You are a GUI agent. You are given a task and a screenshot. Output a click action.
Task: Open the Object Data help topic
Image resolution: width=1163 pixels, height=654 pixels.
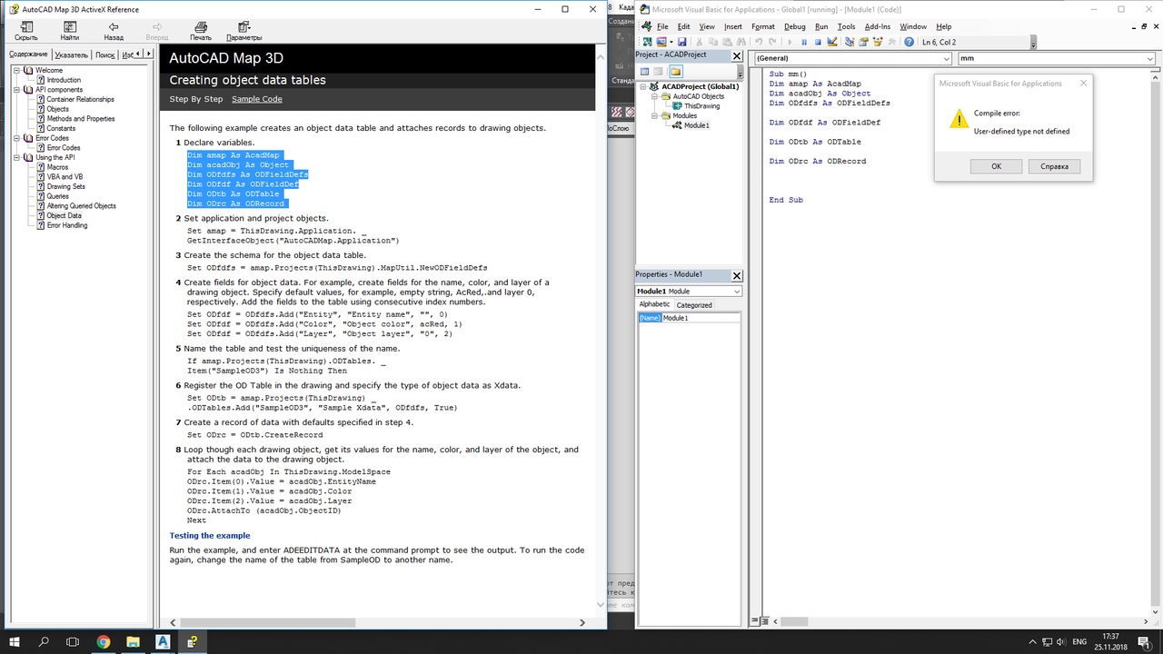click(x=64, y=216)
